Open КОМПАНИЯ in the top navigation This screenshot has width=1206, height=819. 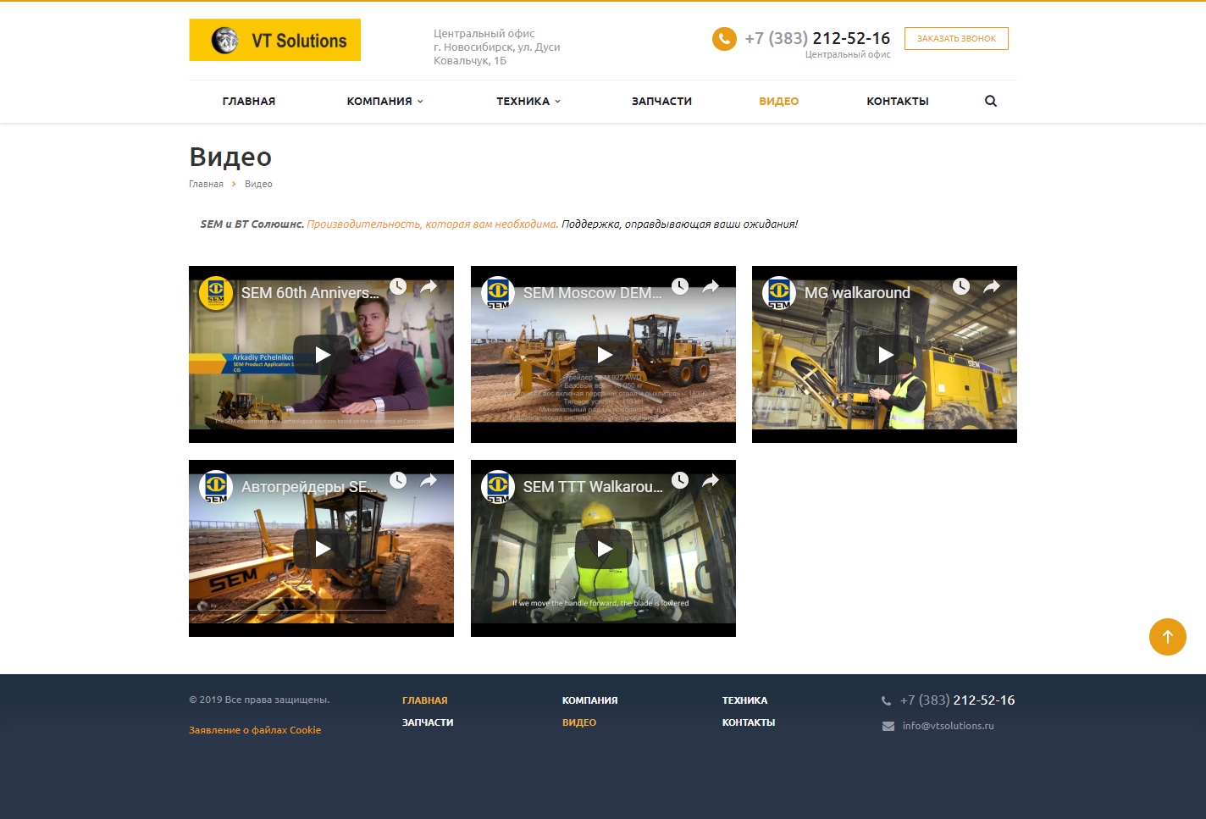coord(379,101)
